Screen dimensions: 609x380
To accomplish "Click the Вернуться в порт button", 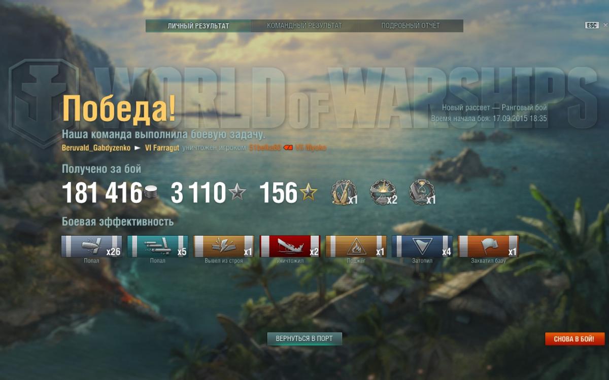I will [304, 338].
